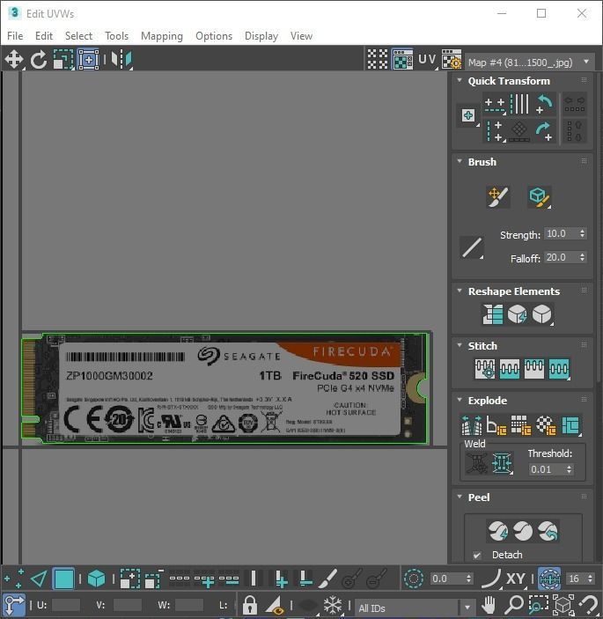Toggle Polygon sub-object mode
This screenshot has height=619, width=603.
(64, 578)
